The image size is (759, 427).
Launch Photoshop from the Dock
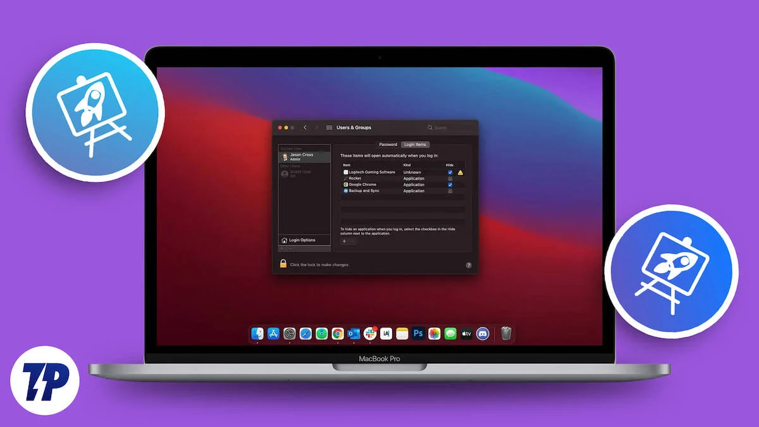(418, 333)
